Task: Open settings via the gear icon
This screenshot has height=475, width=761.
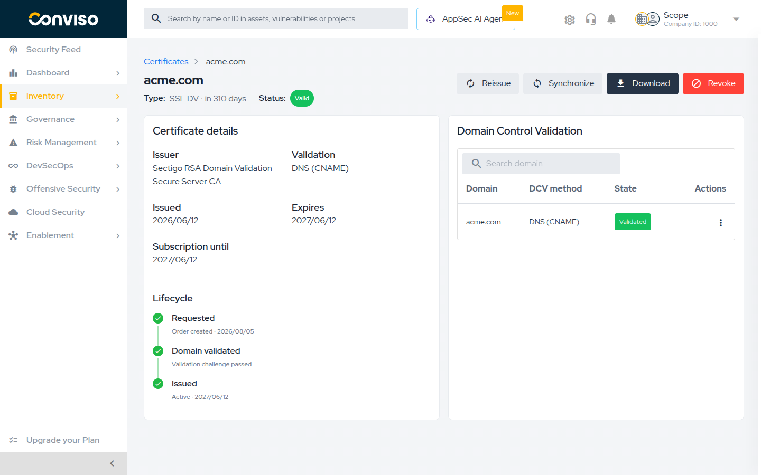Action: point(570,20)
